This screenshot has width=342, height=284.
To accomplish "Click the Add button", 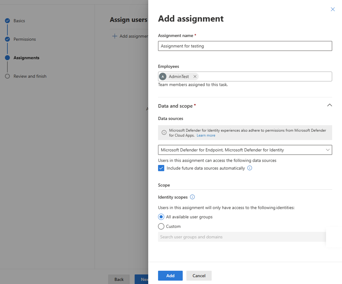I will coord(170,276).
